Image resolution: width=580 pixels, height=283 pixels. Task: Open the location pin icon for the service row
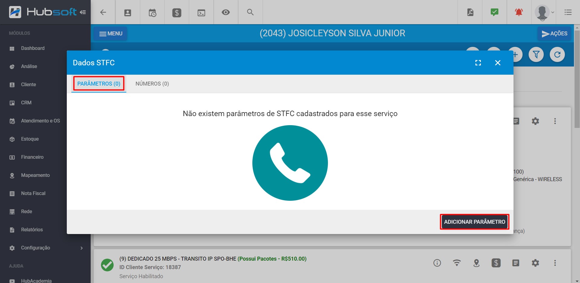[476, 263]
